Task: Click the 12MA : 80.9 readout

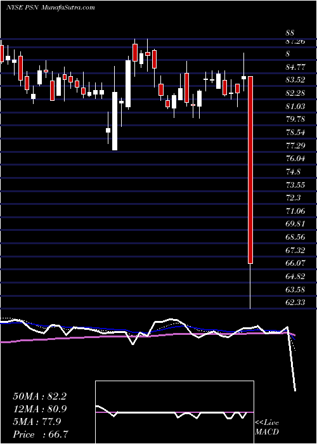Action: tap(39, 409)
